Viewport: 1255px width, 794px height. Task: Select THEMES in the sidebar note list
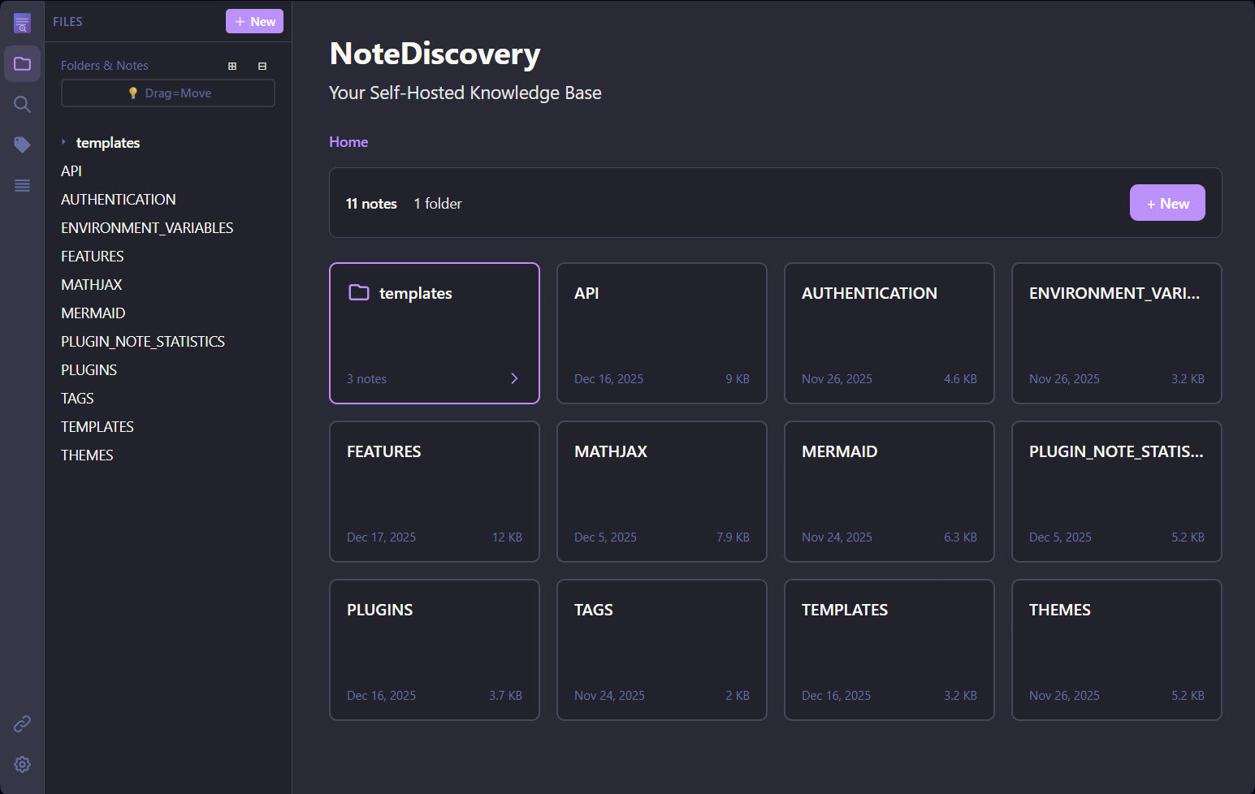[87, 455]
